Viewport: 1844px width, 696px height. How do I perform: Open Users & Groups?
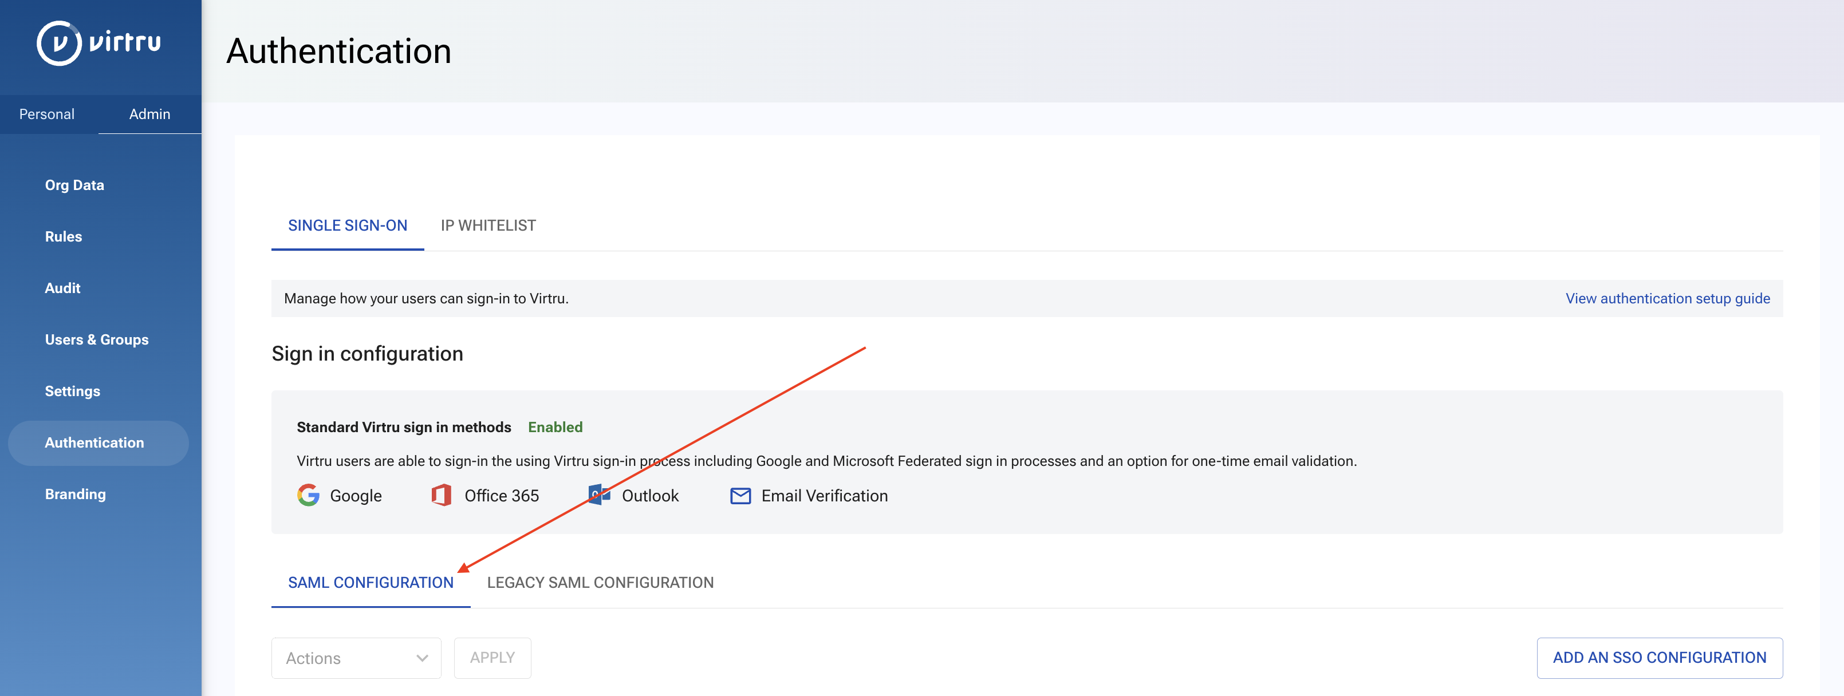[x=97, y=340]
